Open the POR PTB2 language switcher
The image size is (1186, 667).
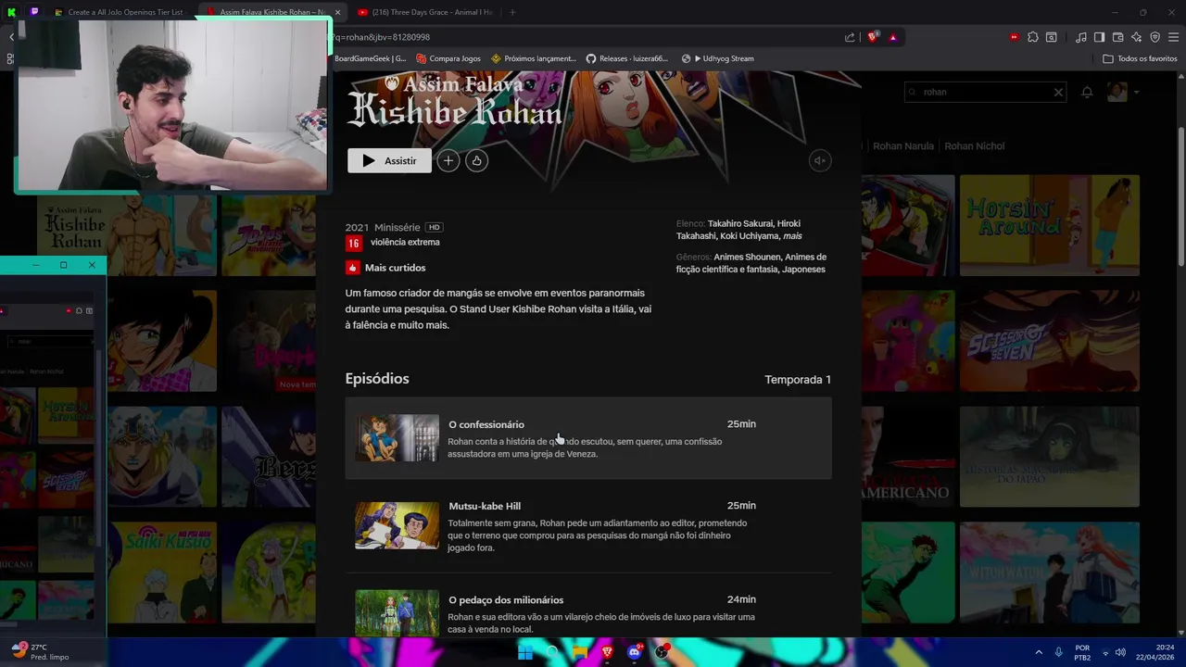click(1082, 652)
